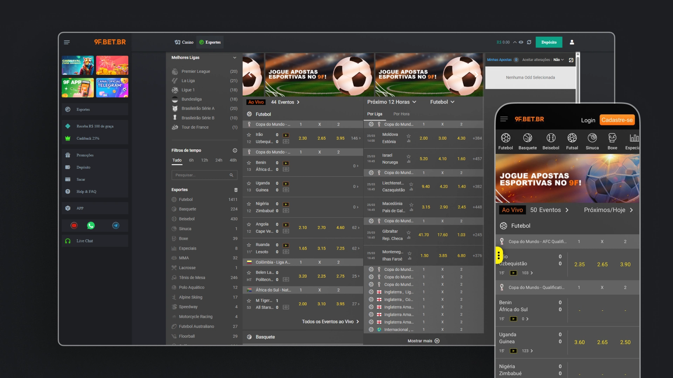Open the WhatsApp contact icon
The height and width of the screenshot is (378, 673).
pyautogui.click(x=91, y=225)
